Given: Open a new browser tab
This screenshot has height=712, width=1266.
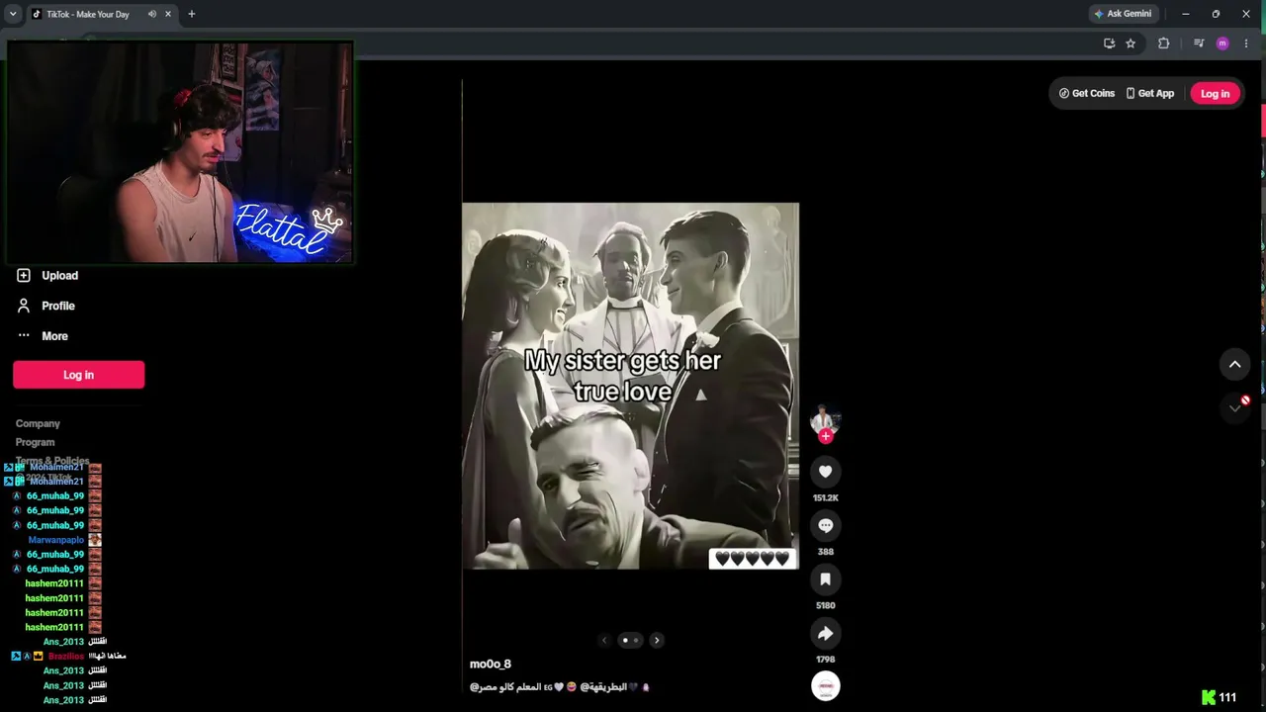Looking at the screenshot, I should pos(192,14).
